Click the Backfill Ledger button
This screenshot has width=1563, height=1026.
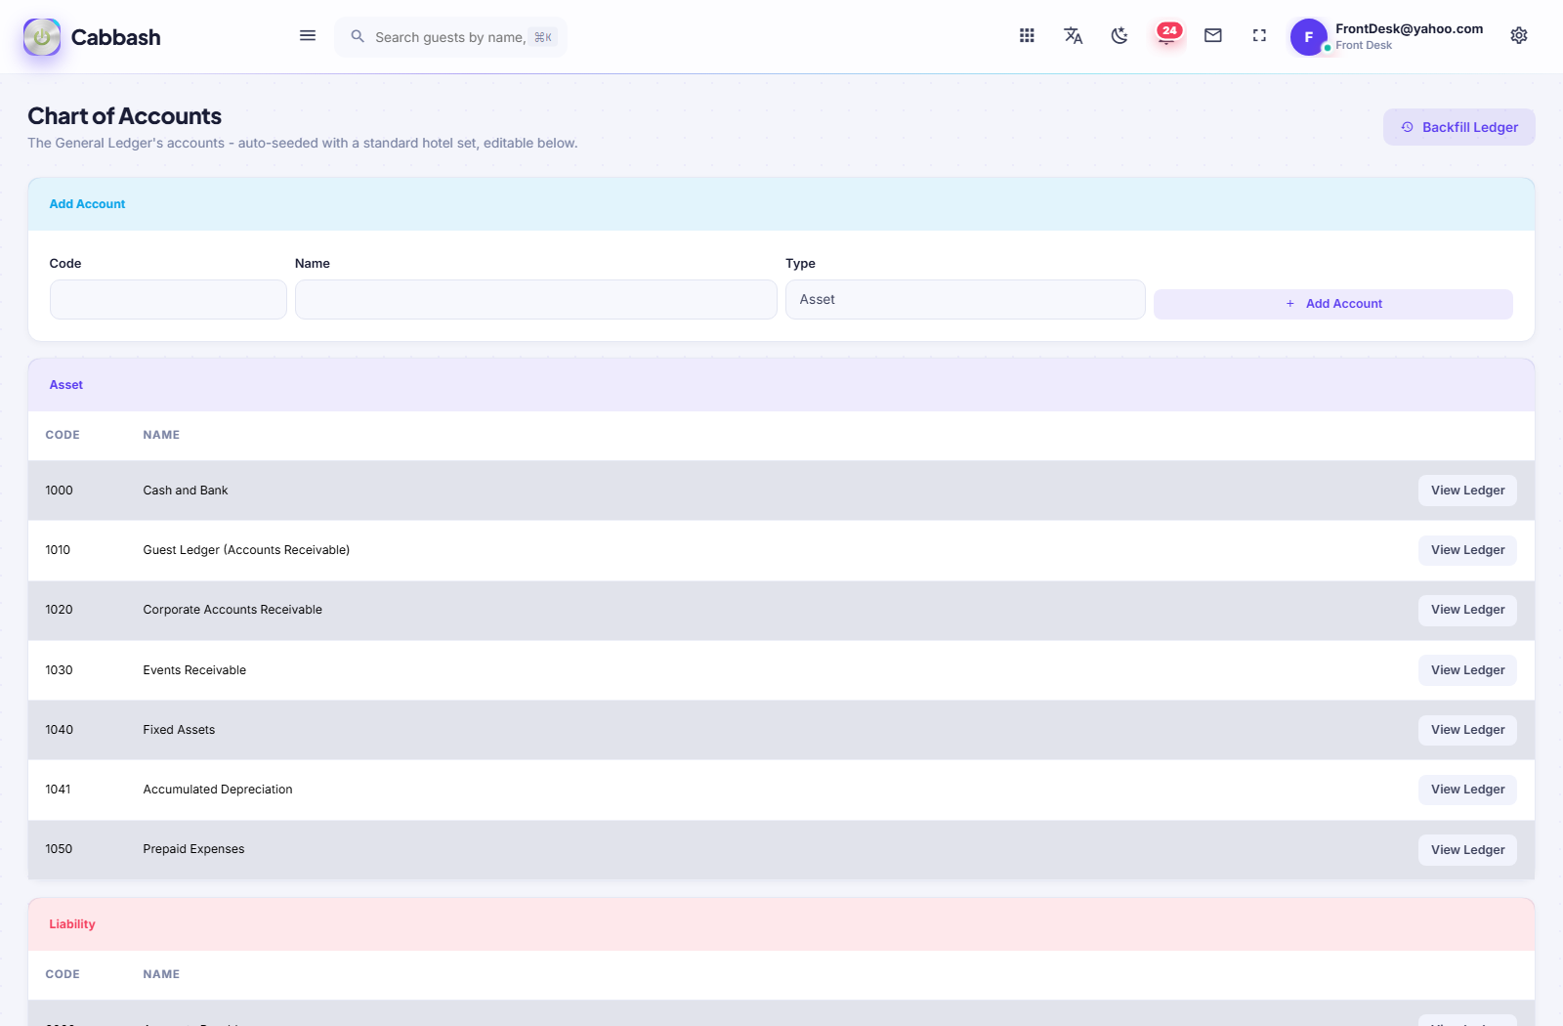(1458, 127)
